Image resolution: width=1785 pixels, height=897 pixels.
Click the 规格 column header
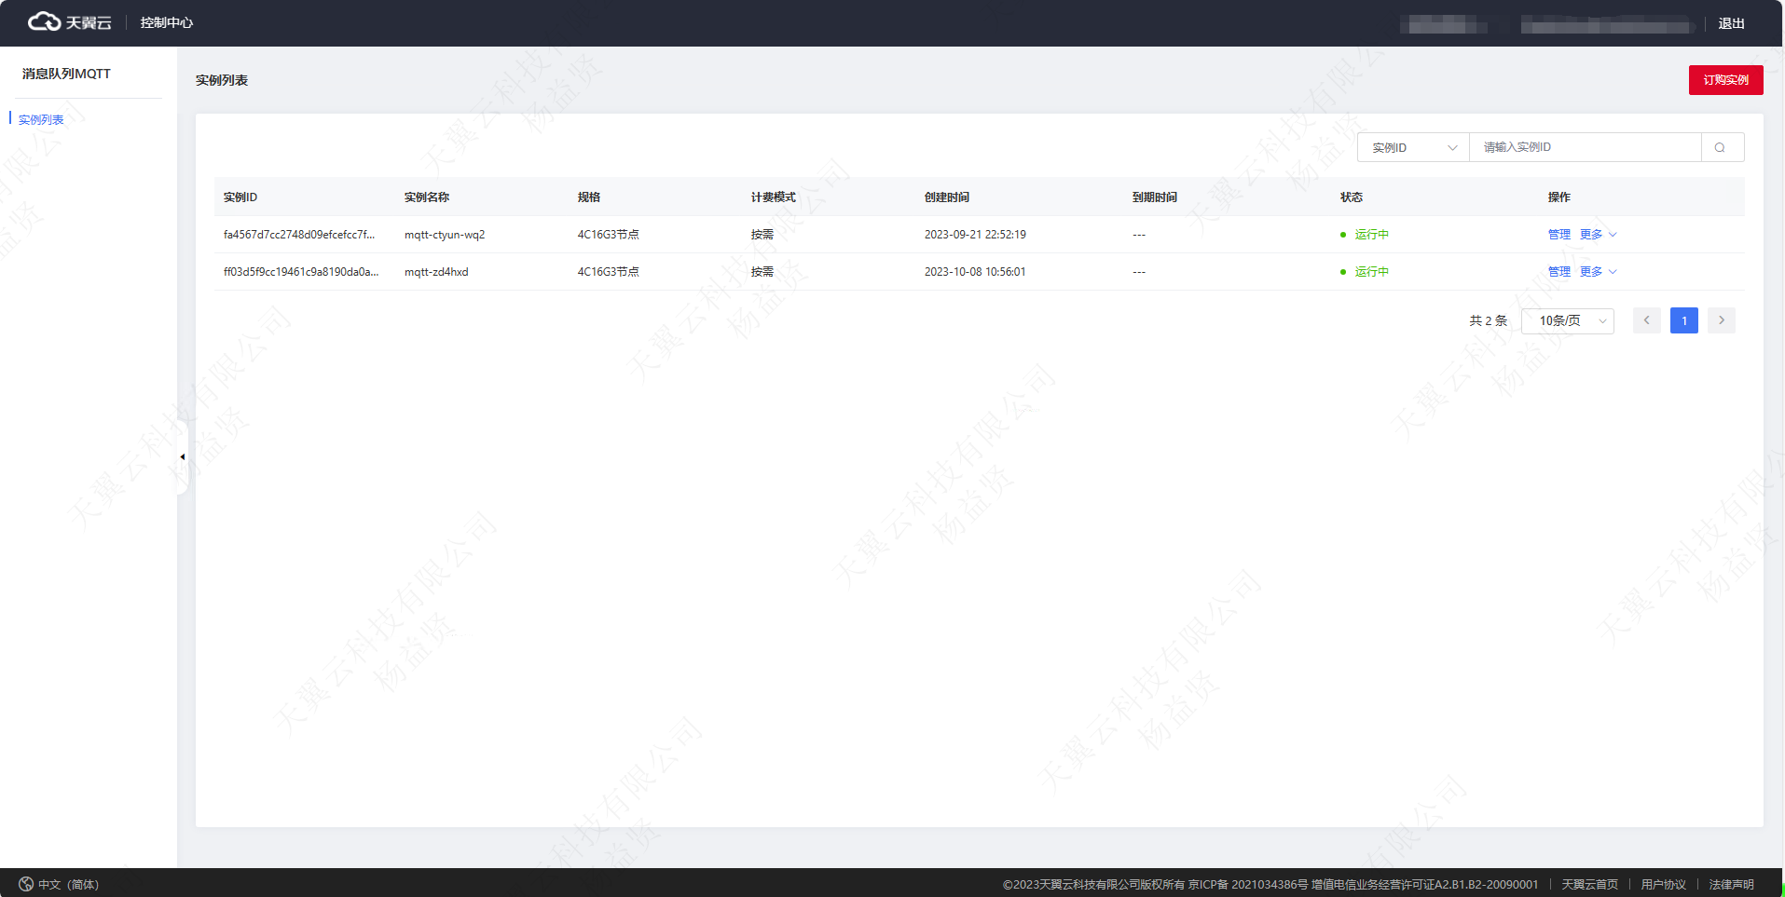click(x=589, y=197)
